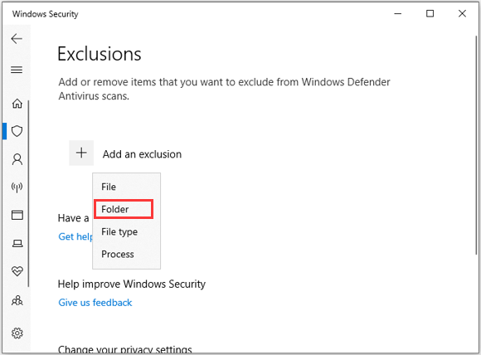Open the Get help link
The height and width of the screenshot is (355, 481).
(x=75, y=236)
